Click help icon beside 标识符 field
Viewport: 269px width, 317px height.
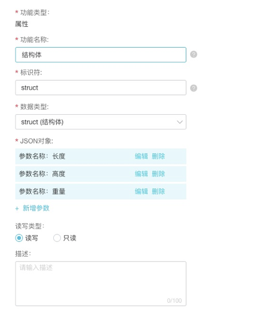coord(194,88)
